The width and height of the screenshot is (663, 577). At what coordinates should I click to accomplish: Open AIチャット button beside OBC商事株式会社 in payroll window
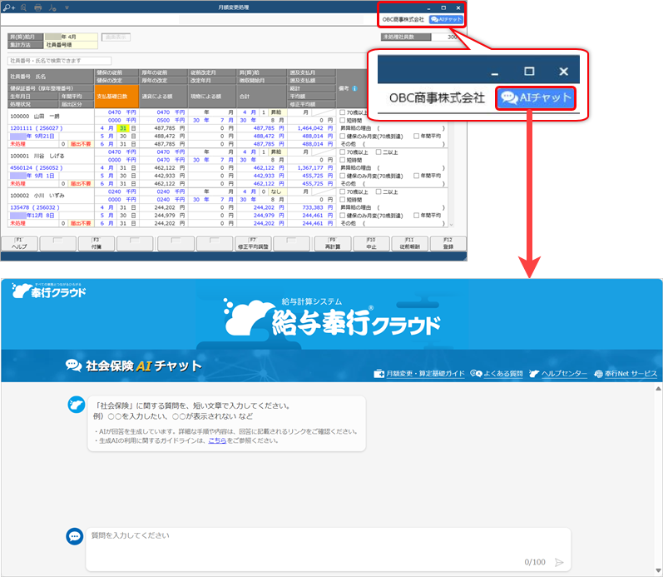(x=446, y=19)
